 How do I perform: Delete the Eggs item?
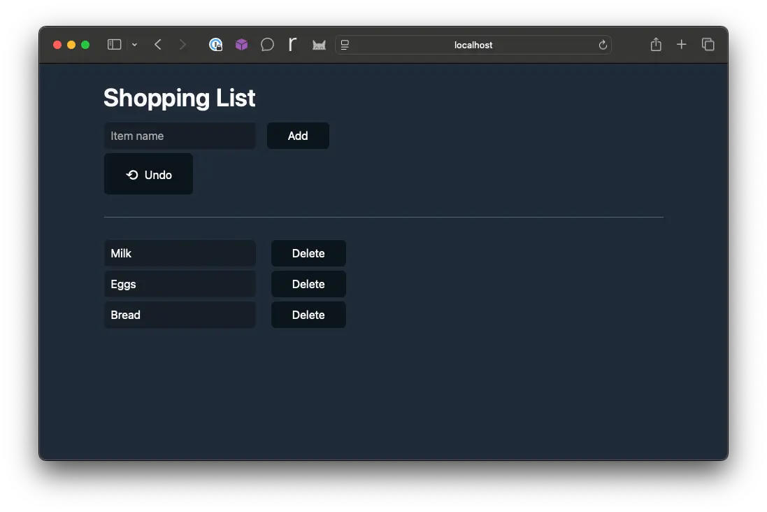pyautogui.click(x=308, y=284)
